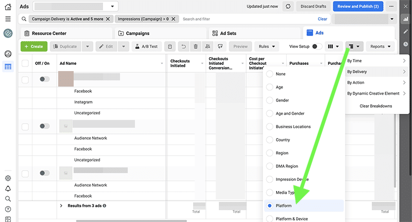
Task: Open the Rules dropdown
Action: [266, 46]
